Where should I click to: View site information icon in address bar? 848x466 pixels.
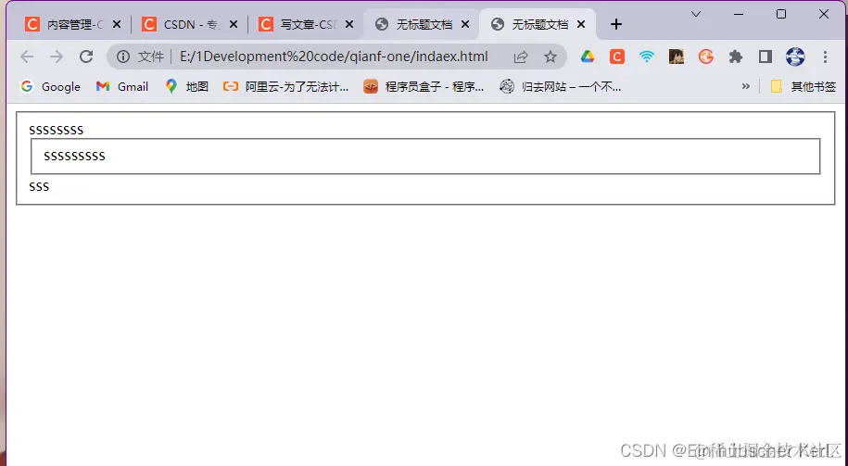(x=123, y=57)
